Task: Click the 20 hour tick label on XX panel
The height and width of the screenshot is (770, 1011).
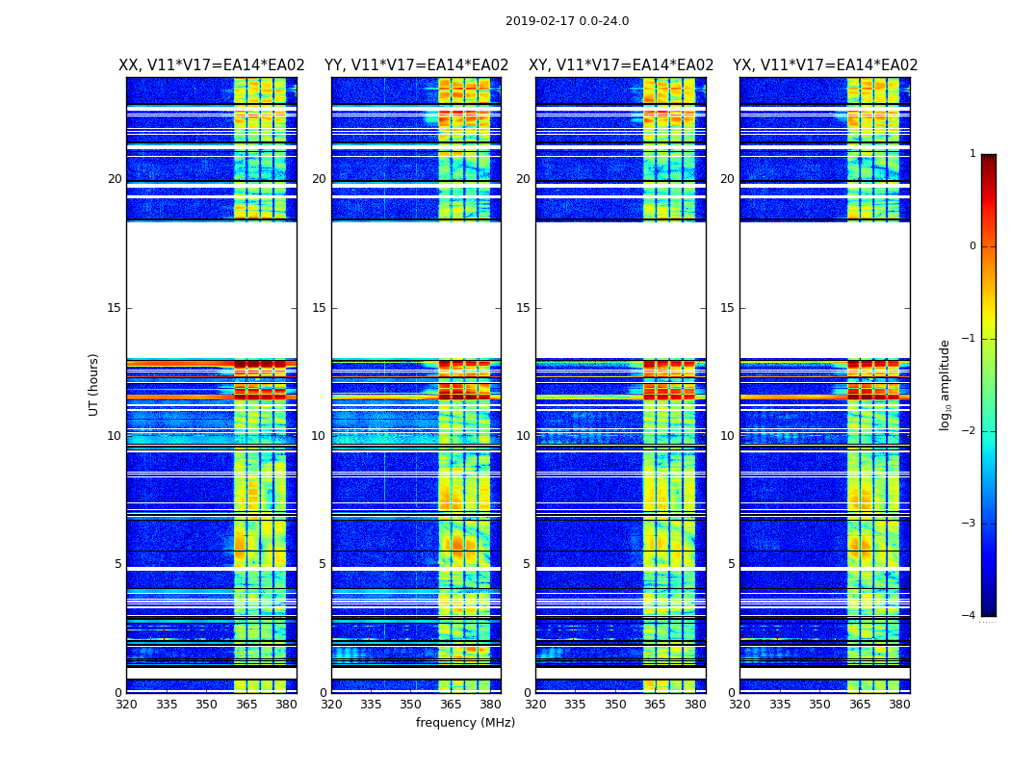Action: click(x=115, y=179)
